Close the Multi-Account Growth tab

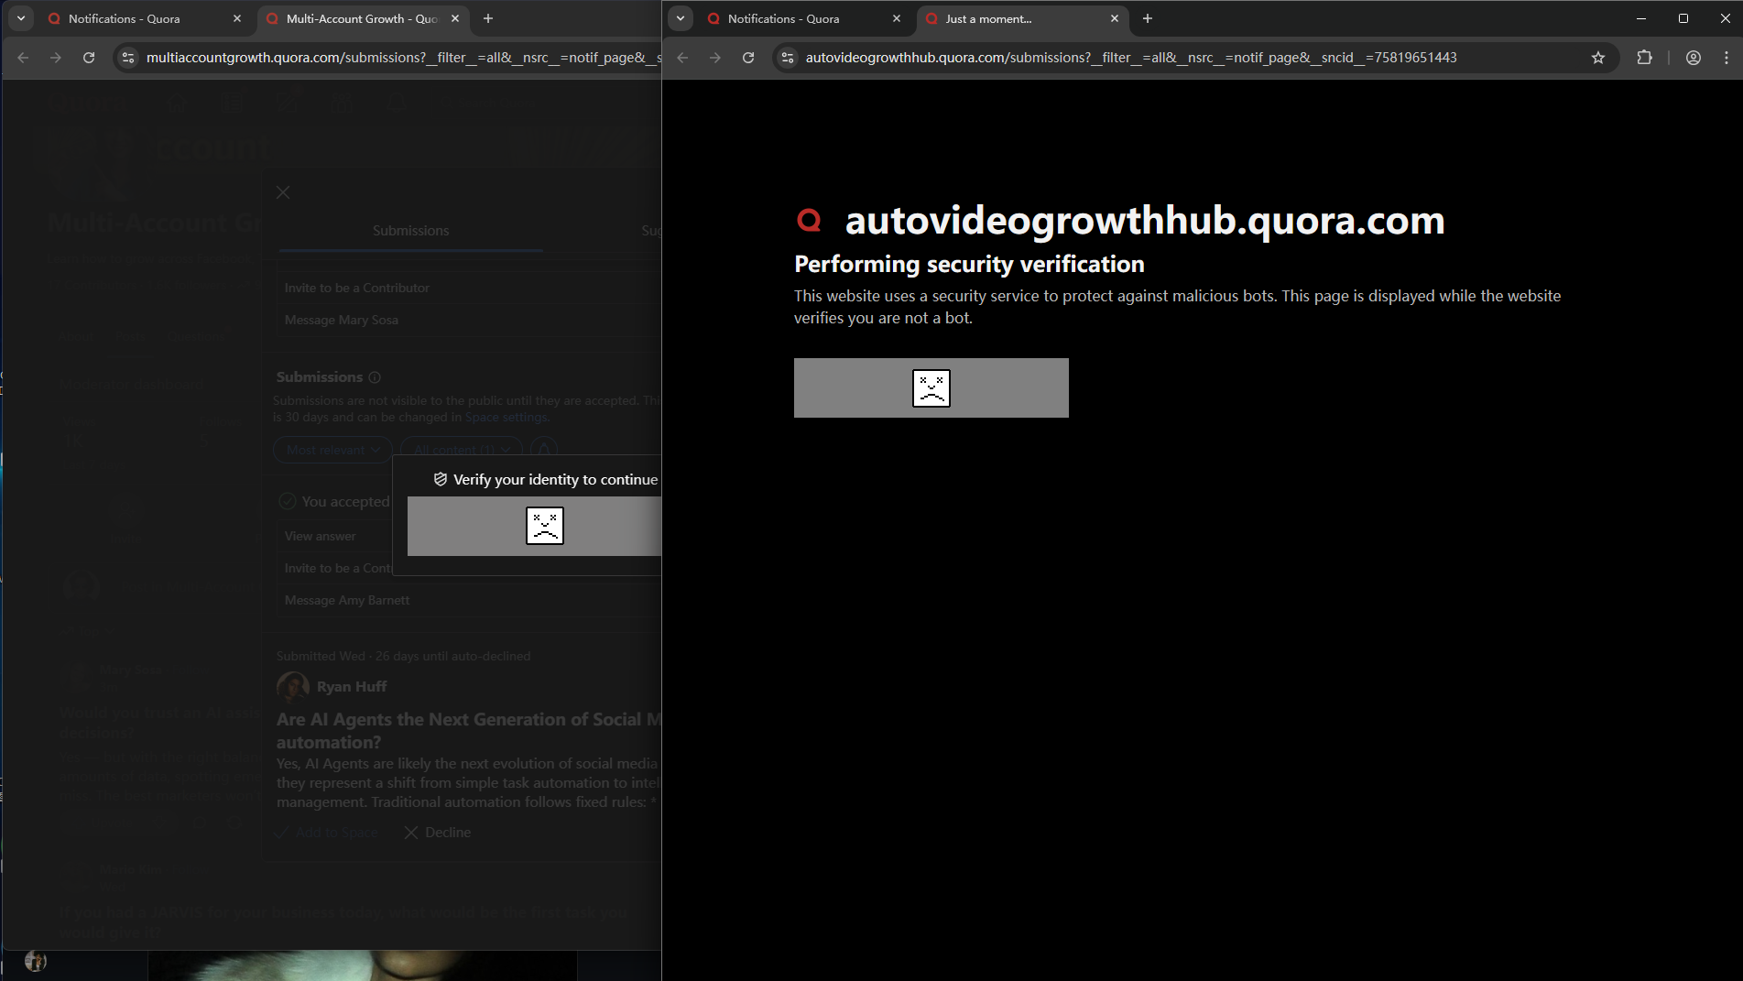coord(455,18)
